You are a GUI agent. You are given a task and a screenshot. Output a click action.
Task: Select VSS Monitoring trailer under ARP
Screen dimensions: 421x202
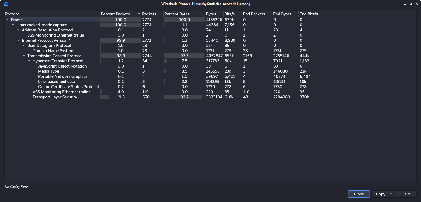(210, 35)
